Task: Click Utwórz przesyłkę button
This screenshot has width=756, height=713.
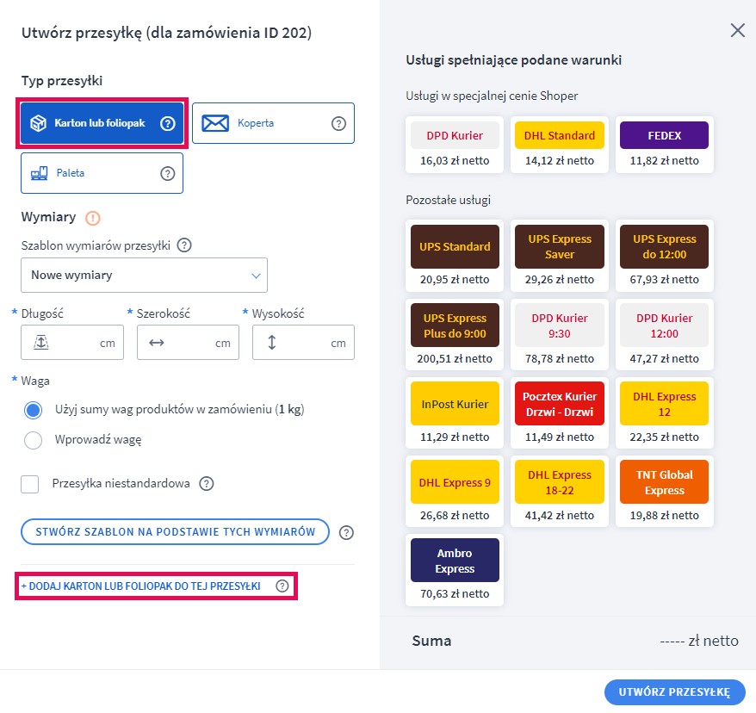Action: point(674,692)
